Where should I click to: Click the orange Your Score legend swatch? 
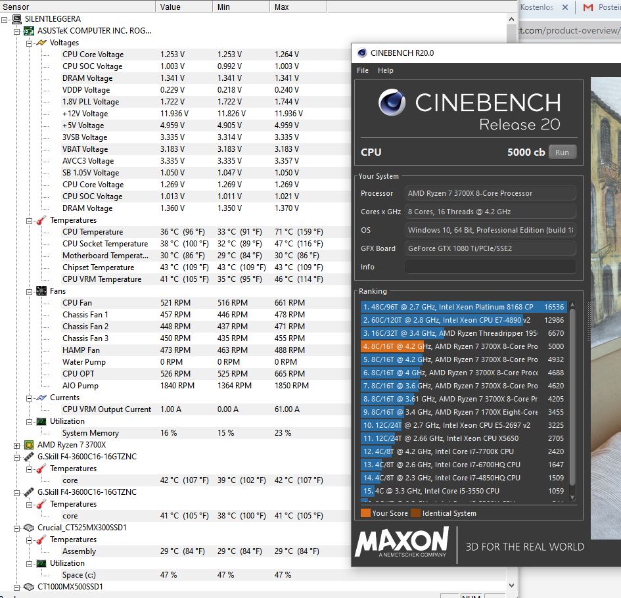coord(366,513)
